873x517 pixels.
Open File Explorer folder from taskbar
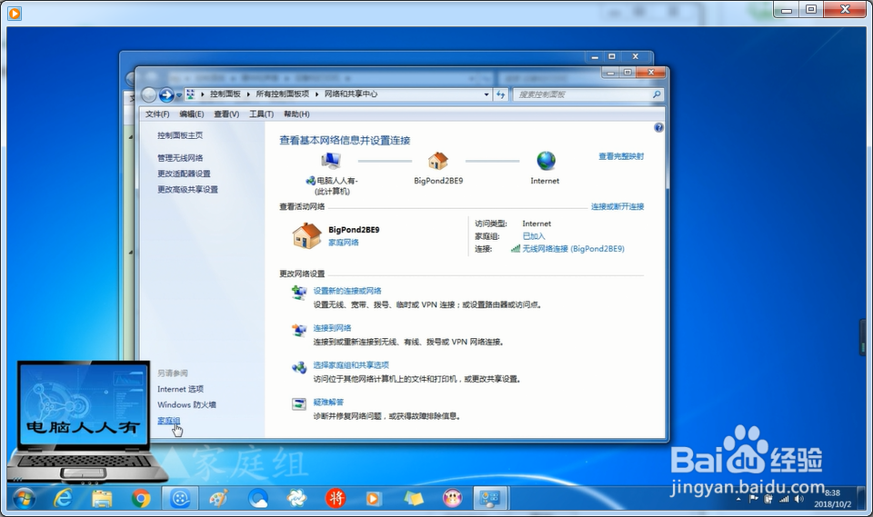click(x=102, y=499)
